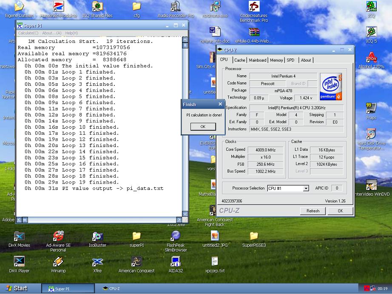Open eMule-0.44b-Web archive icon

pyautogui.click(x=254, y=34)
